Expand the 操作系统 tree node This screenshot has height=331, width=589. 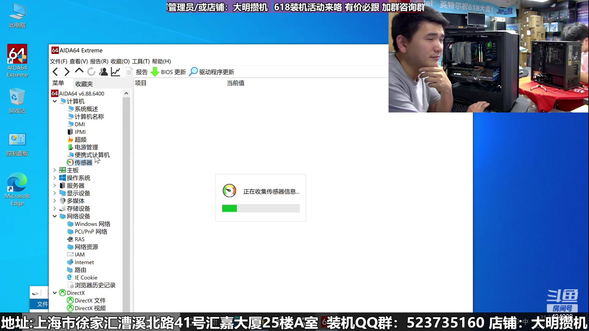click(55, 178)
